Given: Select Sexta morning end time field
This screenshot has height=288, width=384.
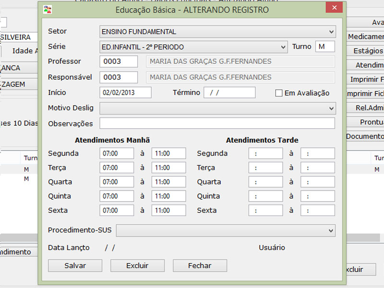Looking at the screenshot, I should [168, 210].
